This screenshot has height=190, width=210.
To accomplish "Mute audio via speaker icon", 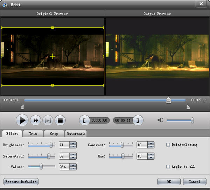I will [160, 120].
